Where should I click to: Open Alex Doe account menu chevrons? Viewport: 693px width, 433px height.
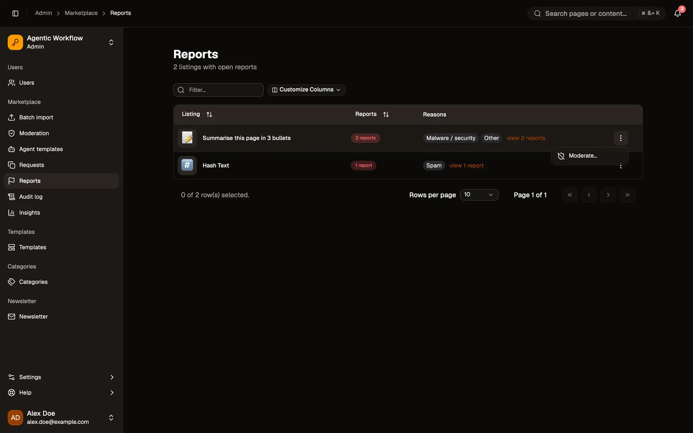[111, 417]
